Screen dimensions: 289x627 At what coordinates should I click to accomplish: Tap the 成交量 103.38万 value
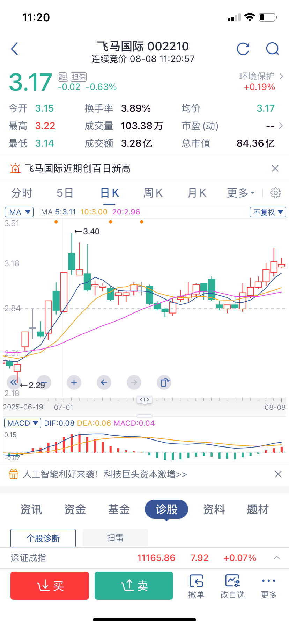pyautogui.click(x=142, y=126)
